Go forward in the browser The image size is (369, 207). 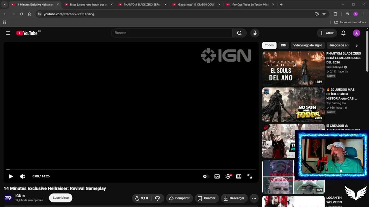(13, 14)
